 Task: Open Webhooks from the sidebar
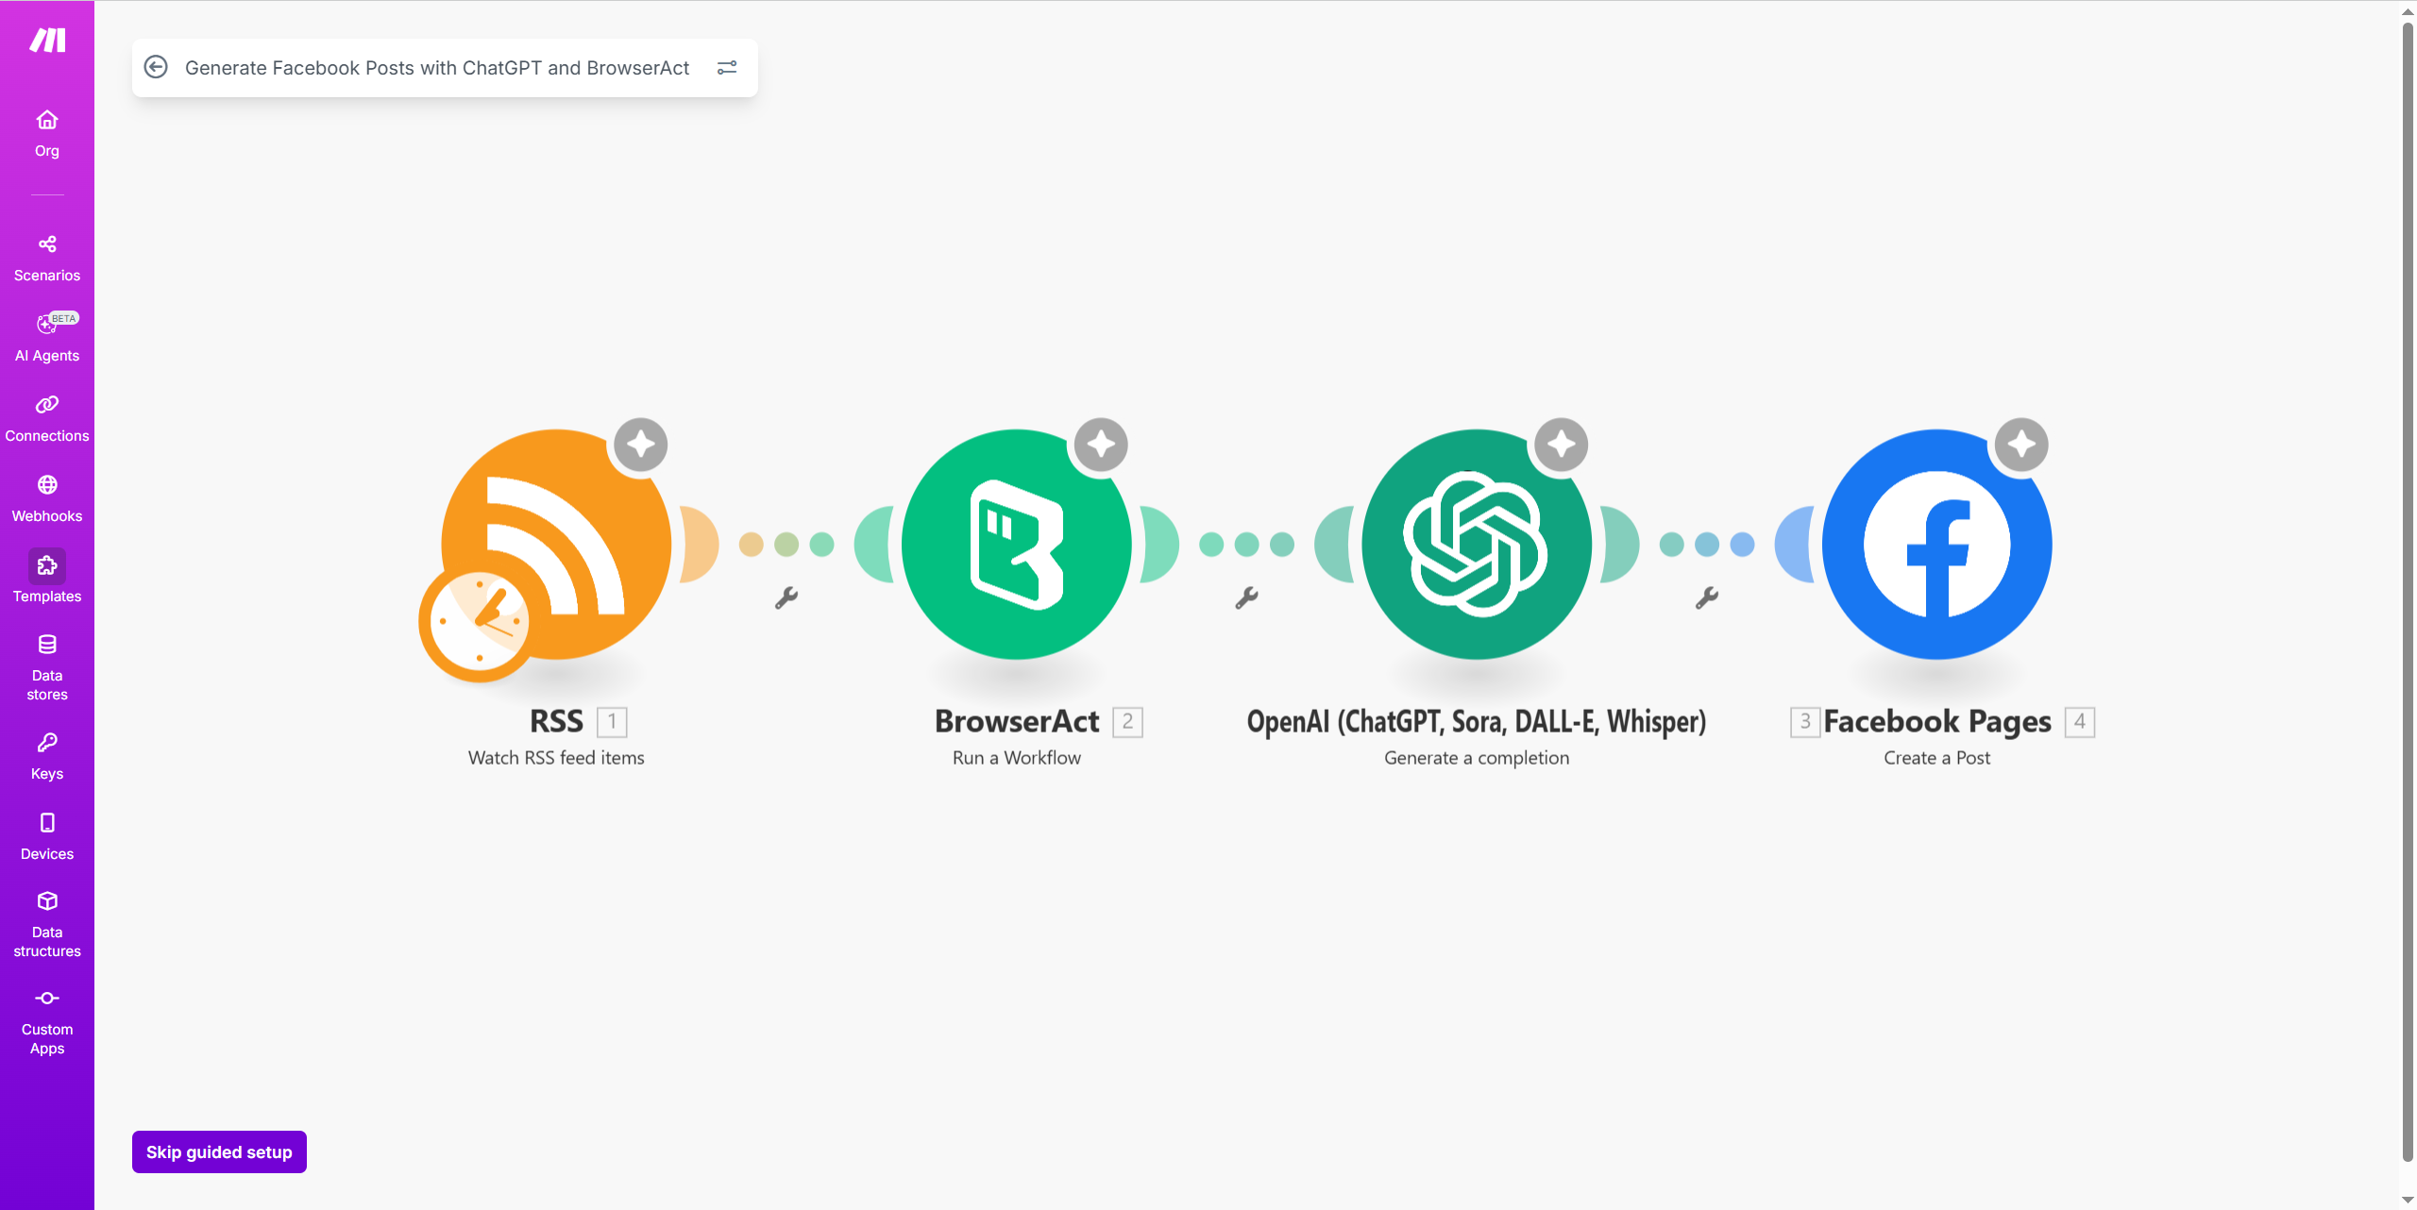click(47, 498)
